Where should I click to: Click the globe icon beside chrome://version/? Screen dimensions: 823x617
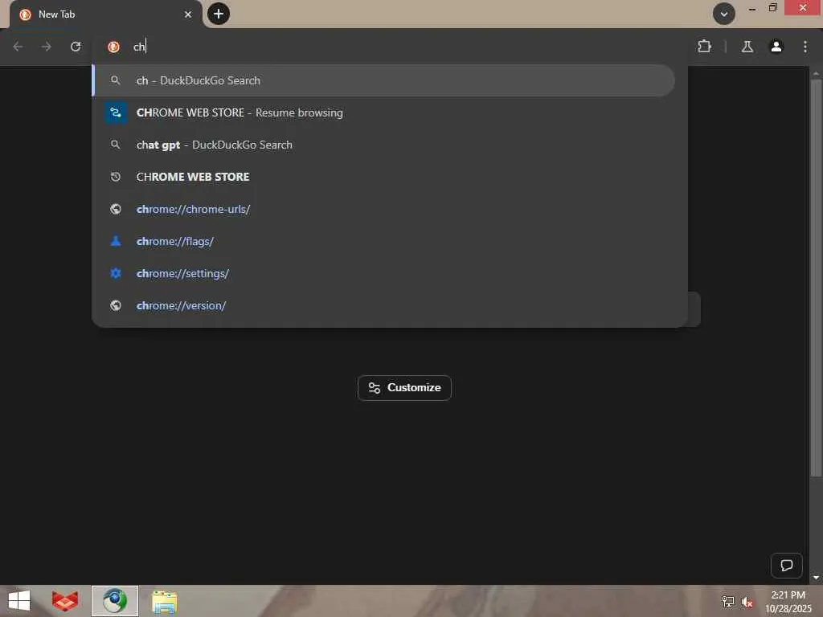[116, 305]
